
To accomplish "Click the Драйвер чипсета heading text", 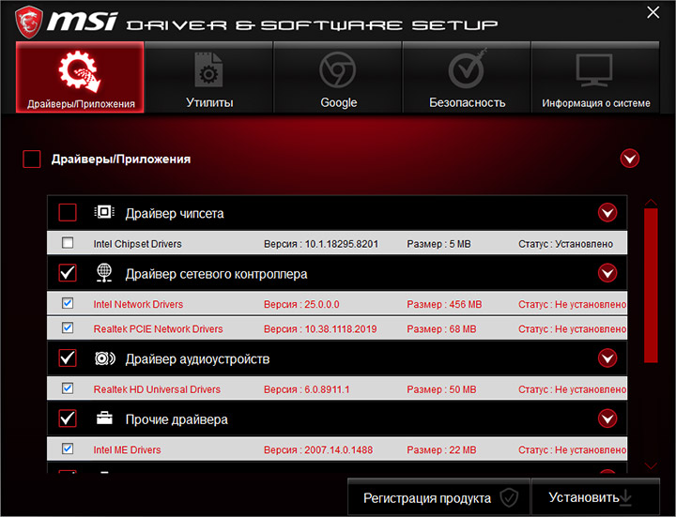I will pyautogui.click(x=175, y=213).
